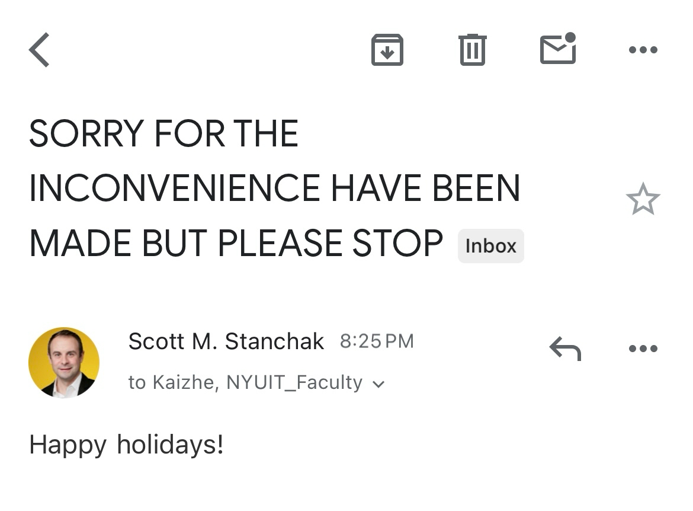This screenshot has width=693, height=511.
Task: Tap "SORRY FOR THE" in the subject
Action: tap(163, 133)
